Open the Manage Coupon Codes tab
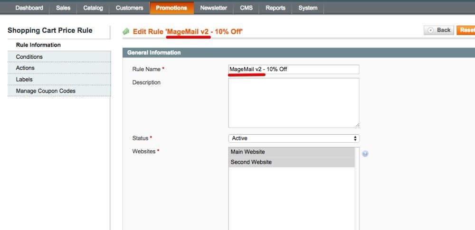Screen dimensions: 475x230 [x=46, y=91]
